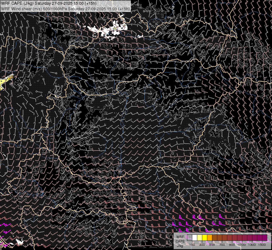The height and width of the screenshot is (250, 272).
Task: Select the 900 legend scale label
Action: coord(232,245)
